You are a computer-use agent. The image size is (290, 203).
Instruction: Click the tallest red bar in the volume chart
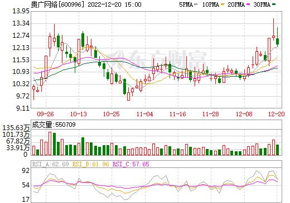tap(50, 143)
